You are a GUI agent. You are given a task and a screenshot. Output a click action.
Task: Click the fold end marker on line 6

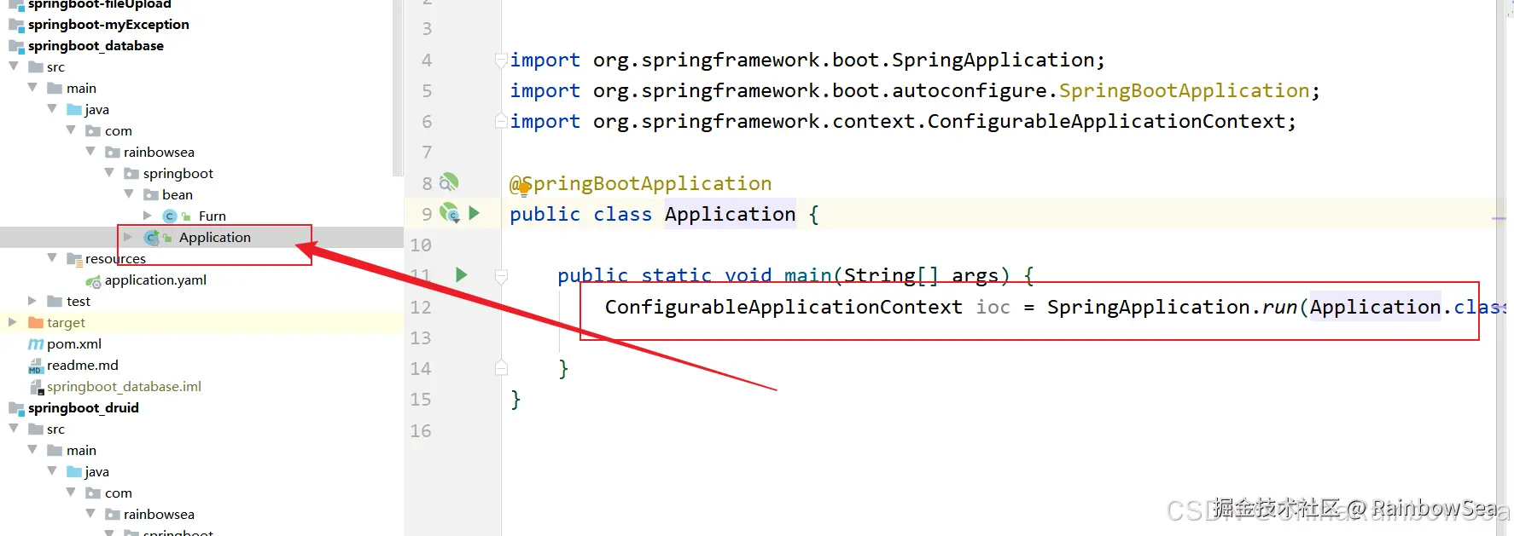pos(501,121)
